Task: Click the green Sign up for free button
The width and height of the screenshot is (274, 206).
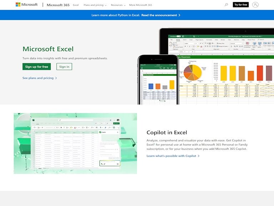Action: 36,67
